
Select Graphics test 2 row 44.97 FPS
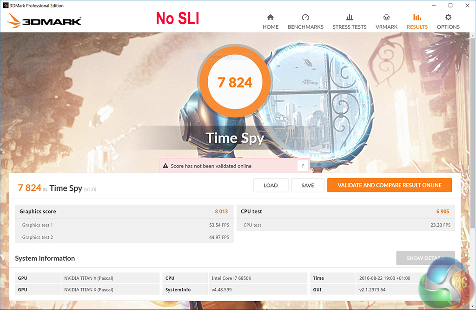(x=125, y=237)
